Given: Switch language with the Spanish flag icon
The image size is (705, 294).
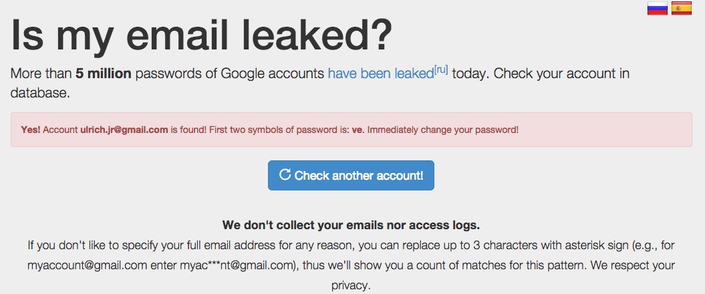Looking at the screenshot, I should 682,9.
